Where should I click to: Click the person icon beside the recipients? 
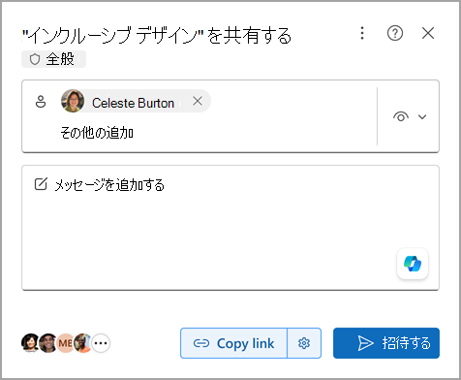coord(41,102)
